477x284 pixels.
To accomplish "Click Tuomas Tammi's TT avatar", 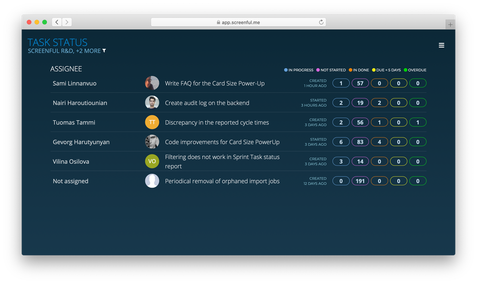I will (152, 122).
